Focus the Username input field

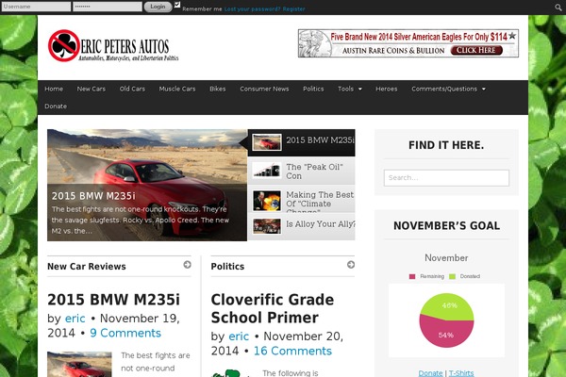click(36, 7)
